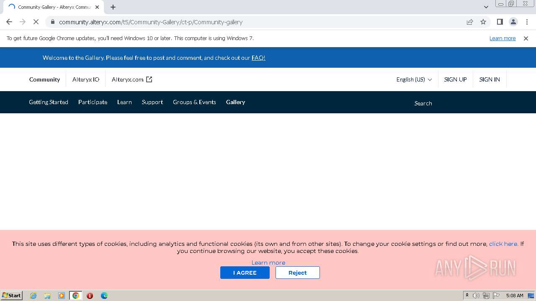Open cookie Learn more link
The height and width of the screenshot is (301, 536).
(x=268, y=263)
